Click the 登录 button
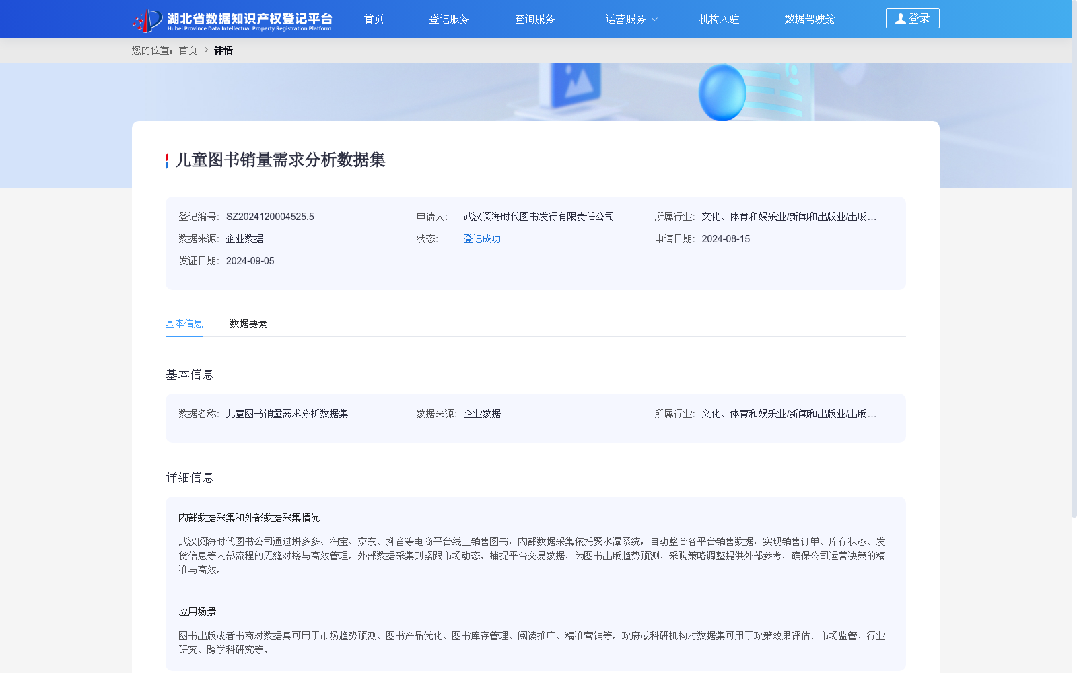The width and height of the screenshot is (1077, 673). point(912,18)
